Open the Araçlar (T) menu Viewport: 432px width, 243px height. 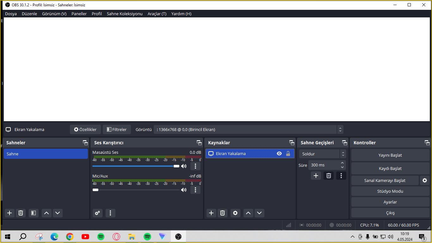pyautogui.click(x=157, y=14)
